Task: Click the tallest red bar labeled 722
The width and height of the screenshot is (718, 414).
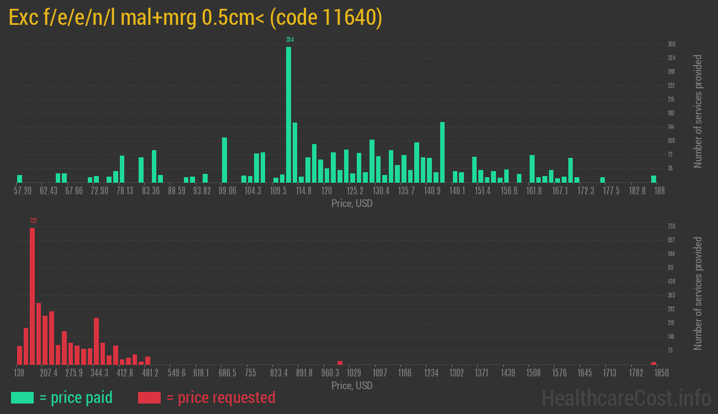Action: (x=32, y=296)
